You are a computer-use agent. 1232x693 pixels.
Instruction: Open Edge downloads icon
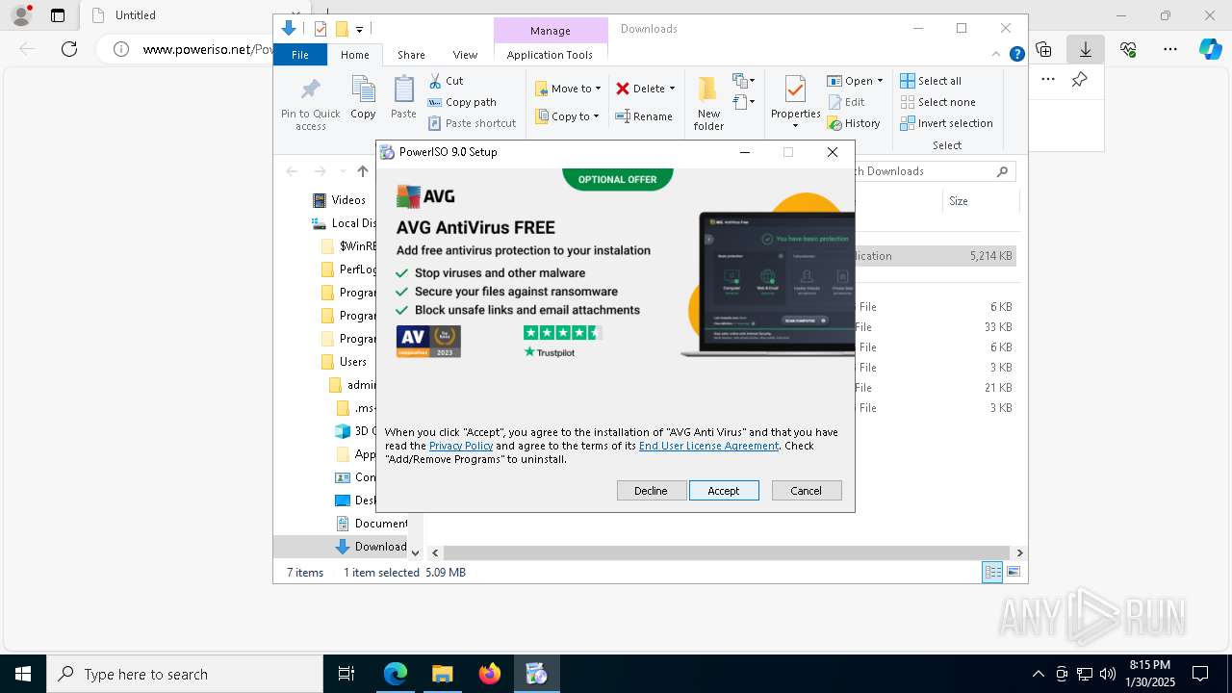tap(1086, 49)
